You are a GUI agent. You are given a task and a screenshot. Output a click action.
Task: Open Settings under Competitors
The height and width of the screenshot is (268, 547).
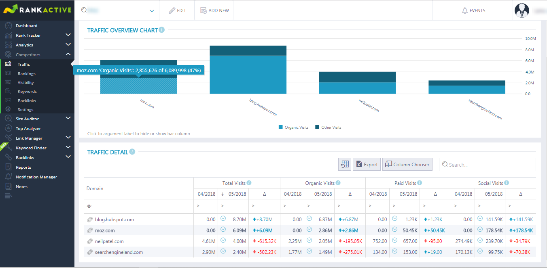pyautogui.click(x=25, y=110)
